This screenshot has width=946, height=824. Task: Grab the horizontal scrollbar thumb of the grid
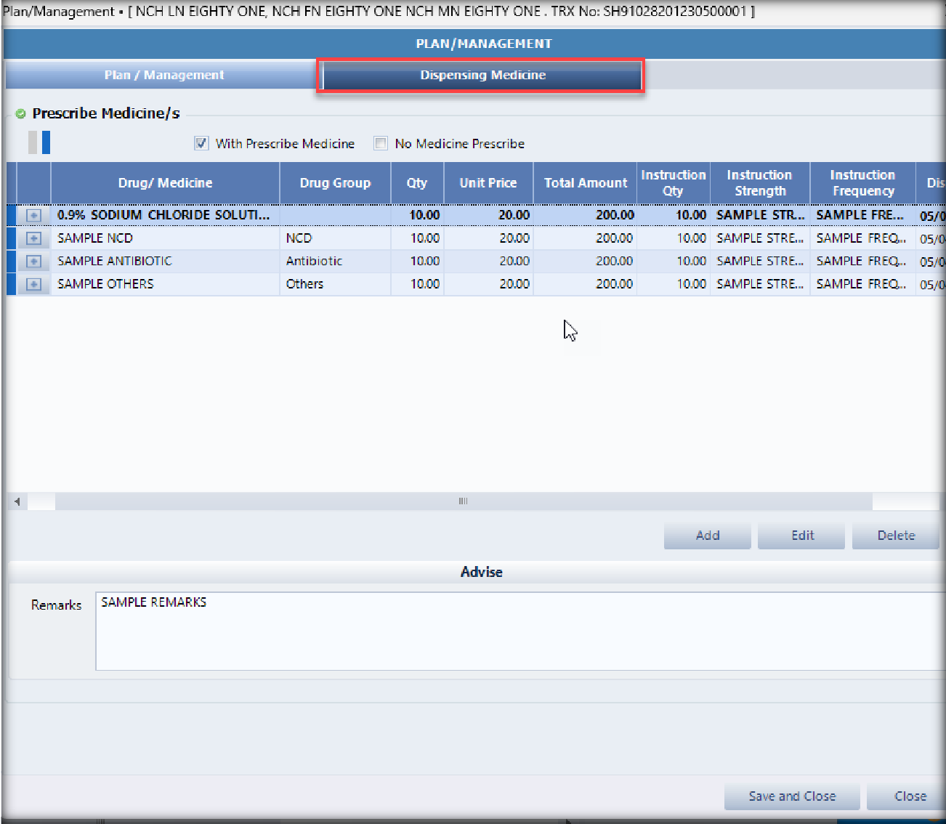463,501
